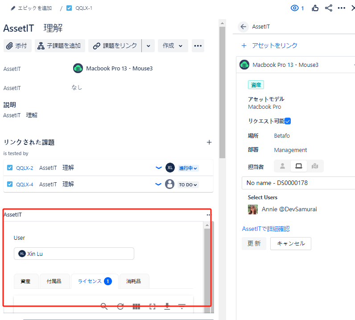Click the User field showing Xin Lu
The width and height of the screenshot is (355, 320).
click(74, 254)
